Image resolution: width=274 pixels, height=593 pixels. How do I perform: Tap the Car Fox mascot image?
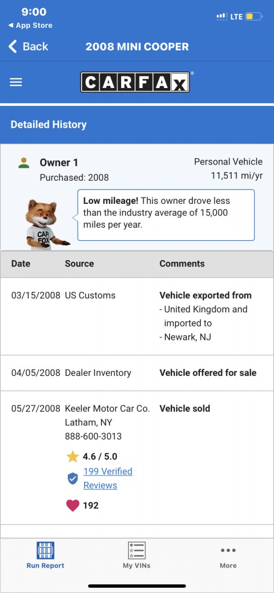click(x=45, y=224)
